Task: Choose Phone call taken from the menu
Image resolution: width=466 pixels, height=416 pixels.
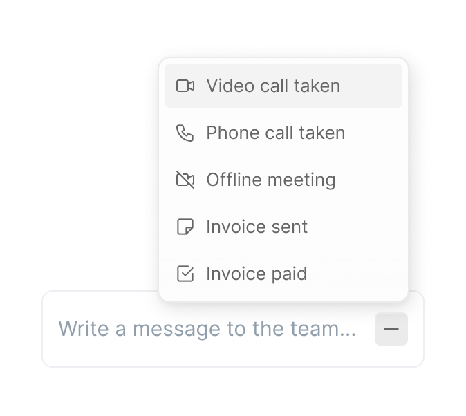Action: [283, 133]
